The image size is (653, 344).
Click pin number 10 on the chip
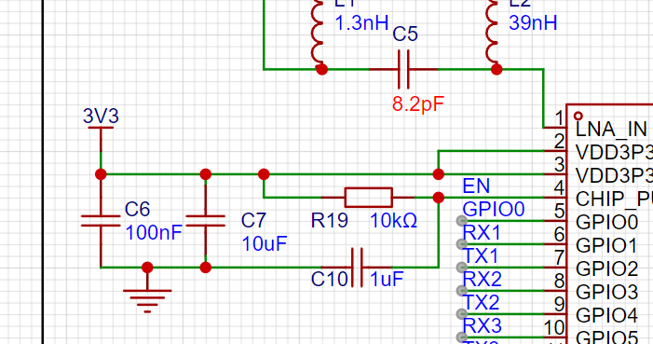tap(554, 328)
